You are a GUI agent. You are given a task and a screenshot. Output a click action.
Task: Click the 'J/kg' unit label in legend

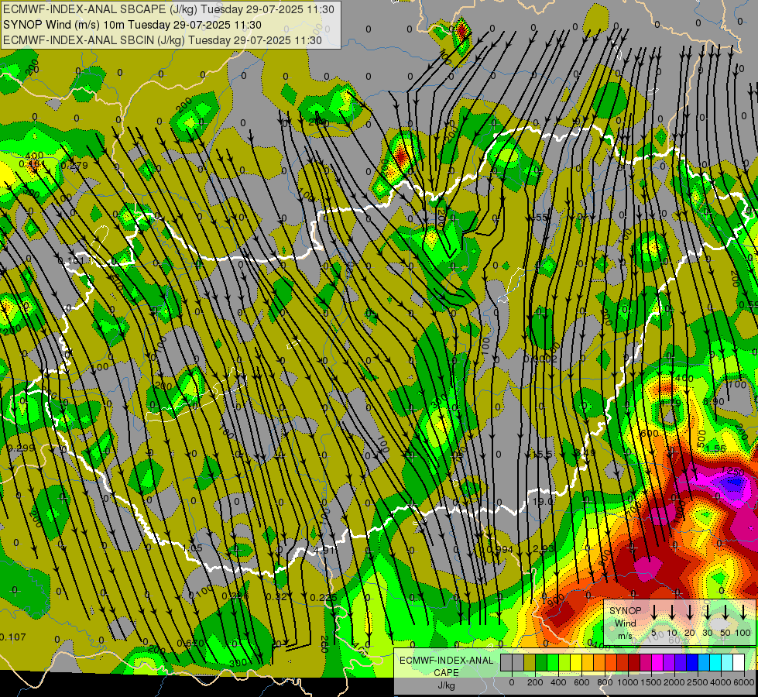coord(446,685)
